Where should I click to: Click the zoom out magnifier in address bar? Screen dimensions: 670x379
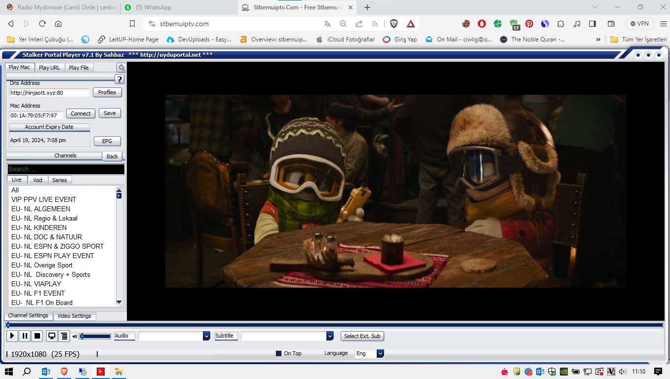pos(343,24)
